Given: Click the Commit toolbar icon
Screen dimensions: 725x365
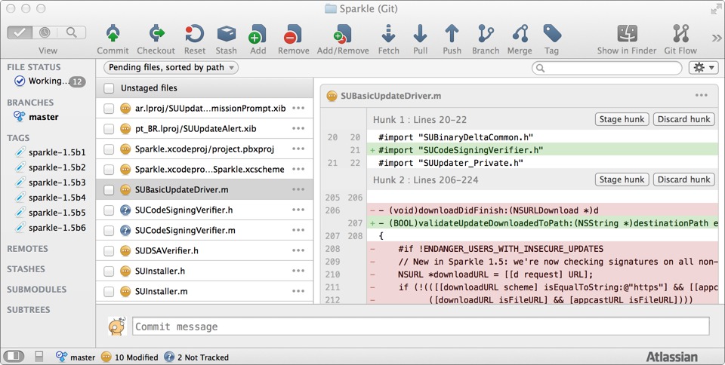Looking at the screenshot, I should click(x=113, y=35).
